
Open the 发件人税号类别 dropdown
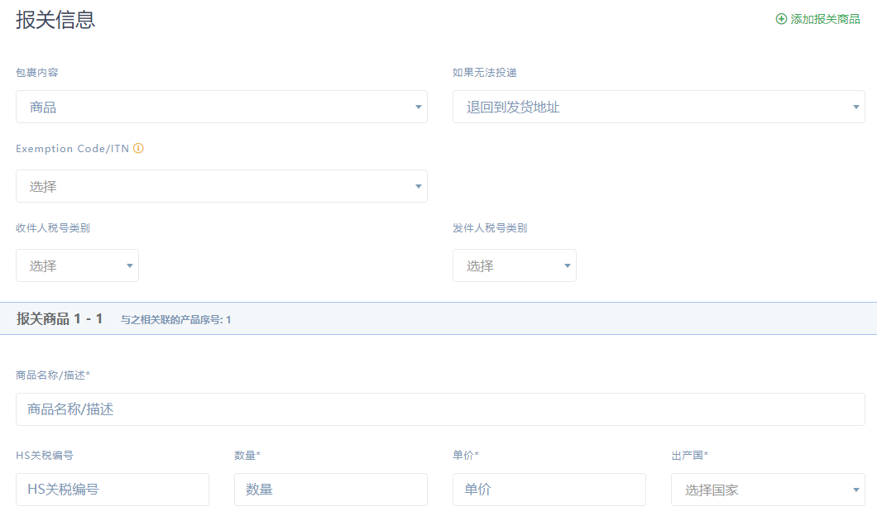pos(514,265)
